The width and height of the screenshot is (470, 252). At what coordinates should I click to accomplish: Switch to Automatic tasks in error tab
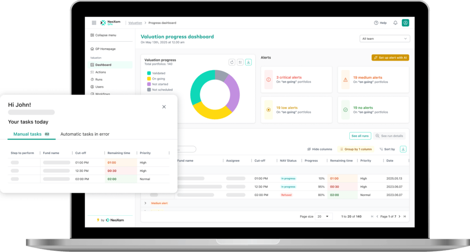pos(85,134)
